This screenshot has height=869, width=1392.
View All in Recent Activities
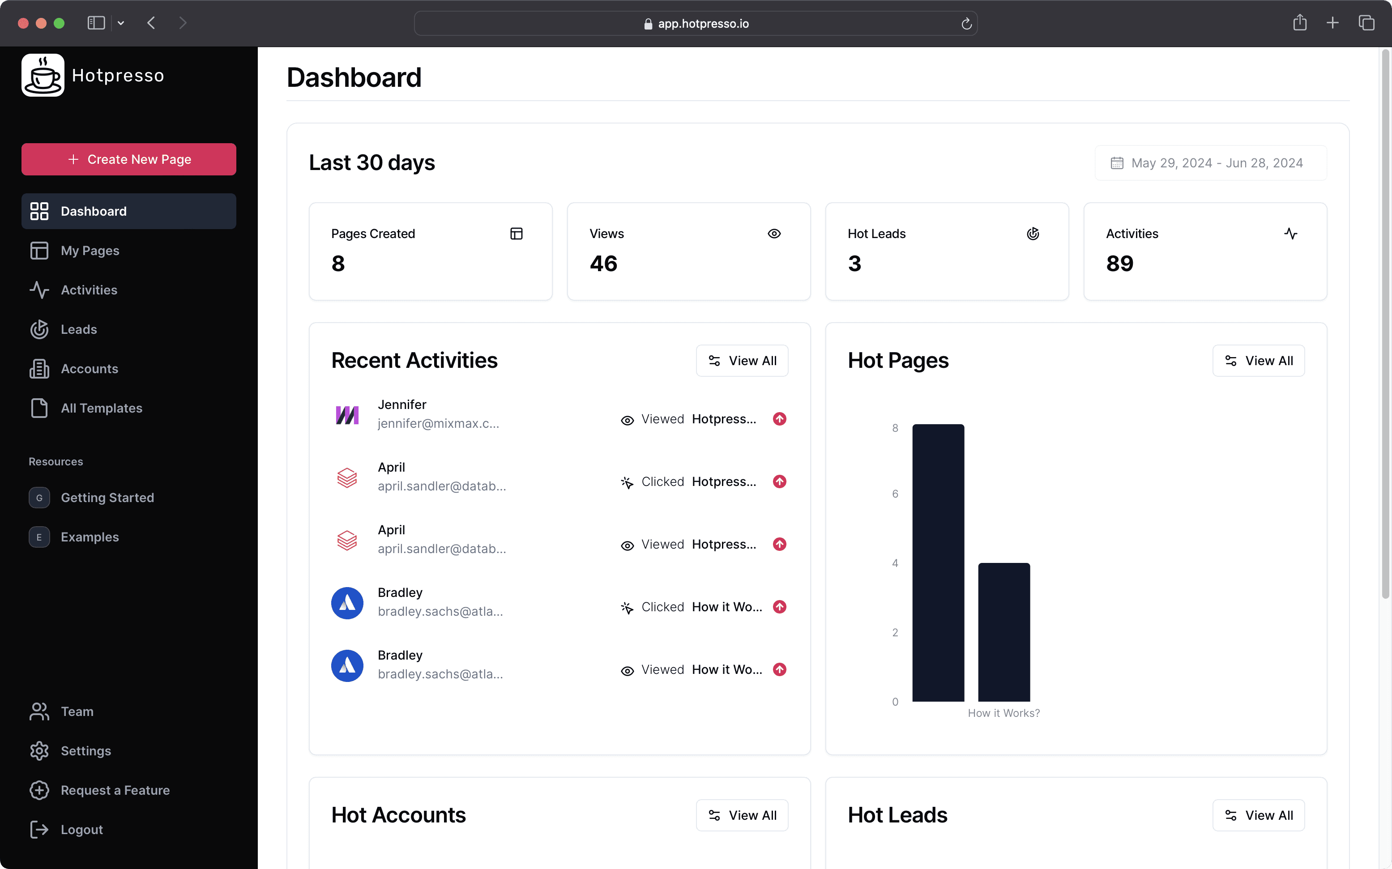tap(741, 361)
